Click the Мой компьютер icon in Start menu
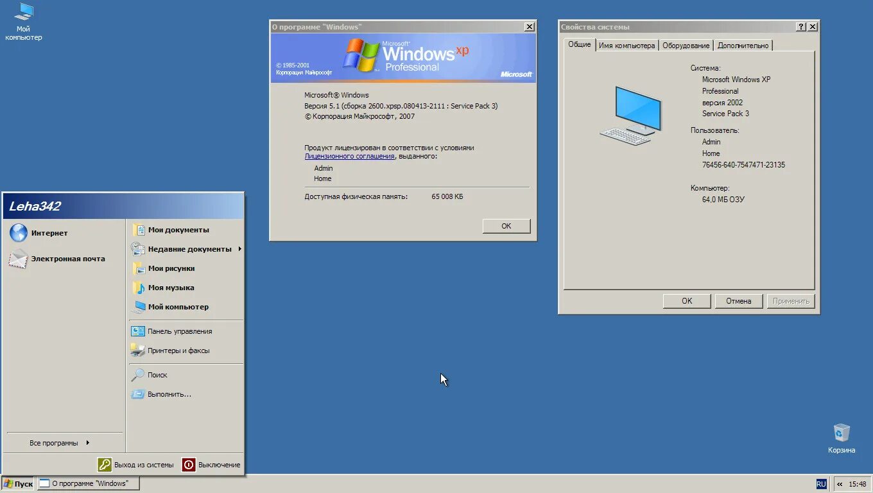 pos(138,307)
